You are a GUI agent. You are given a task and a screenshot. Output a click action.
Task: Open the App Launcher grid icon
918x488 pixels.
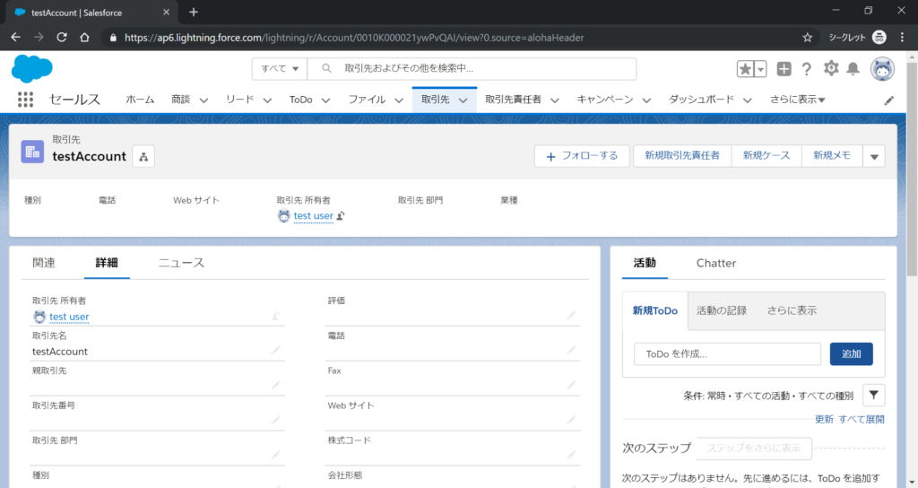(25, 100)
